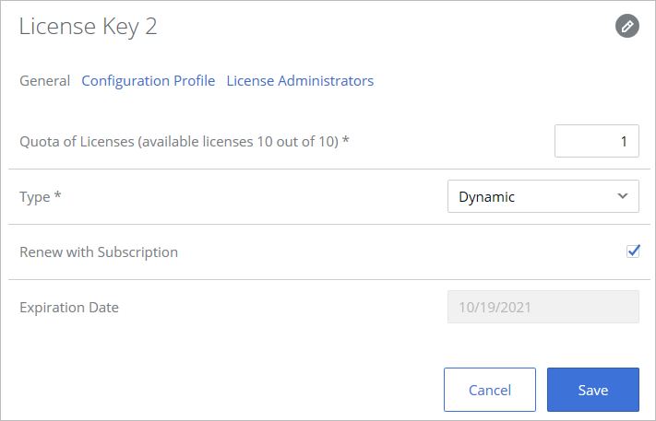This screenshot has width=656, height=421.
Task: Save the license key settings
Action: [x=592, y=390]
